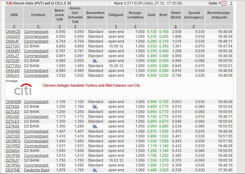Select Brief value 0,360 in DZ7TWT row
245x174 pixels.
[164, 46]
